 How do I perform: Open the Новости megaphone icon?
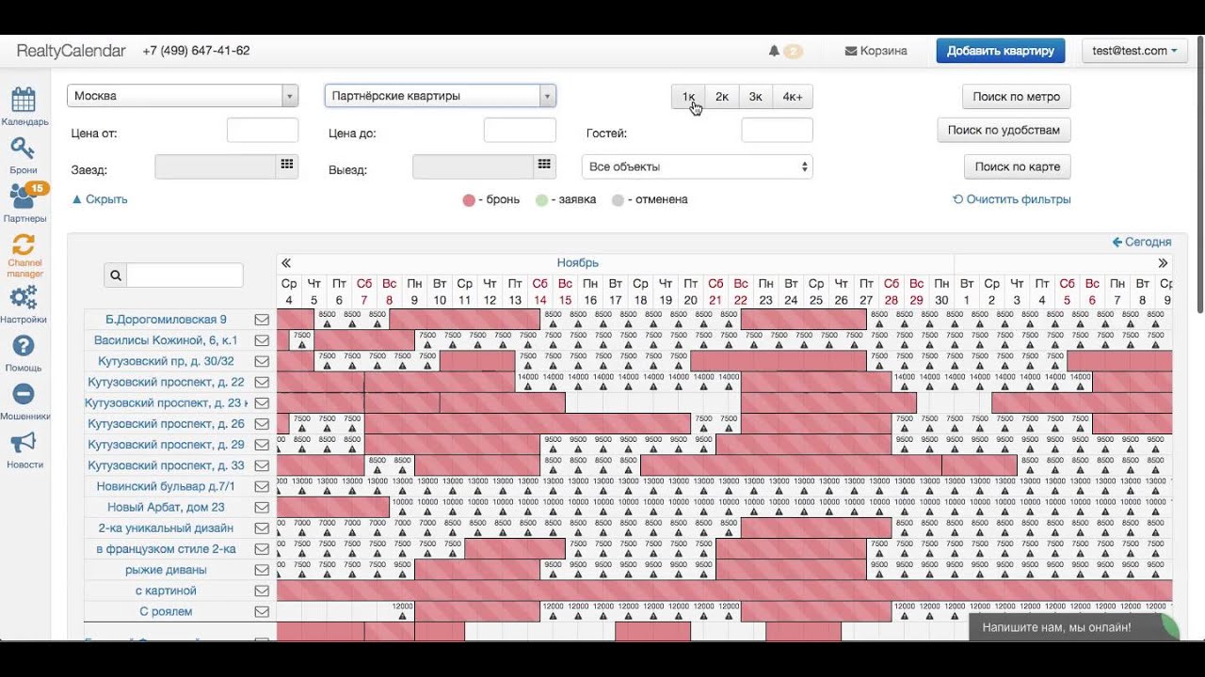coord(24,443)
